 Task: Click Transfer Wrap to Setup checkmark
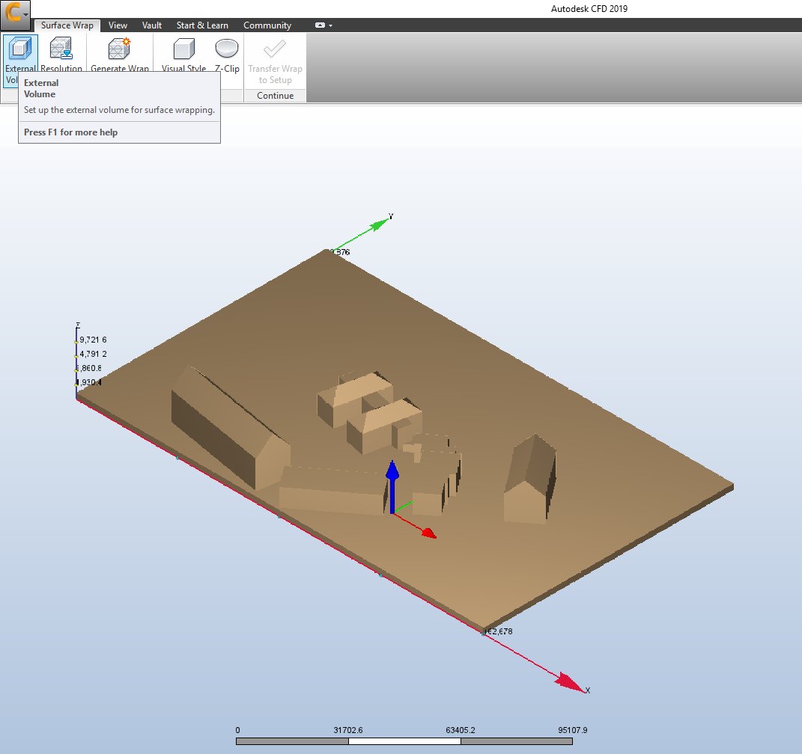click(275, 50)
